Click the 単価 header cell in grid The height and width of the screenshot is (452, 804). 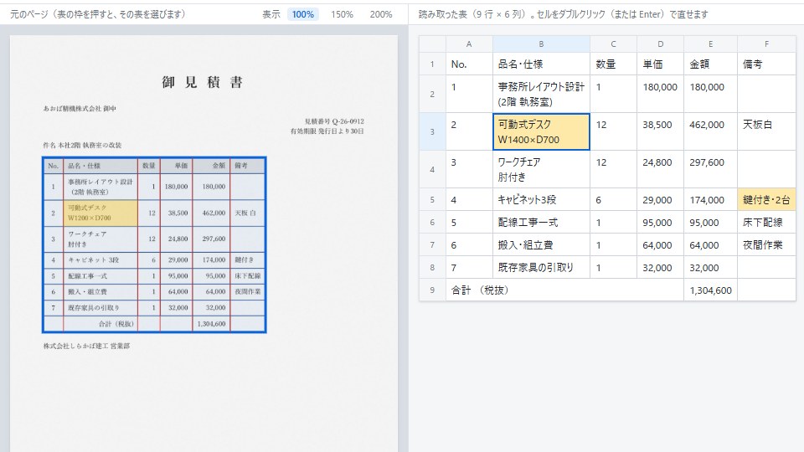click(661, 64)
